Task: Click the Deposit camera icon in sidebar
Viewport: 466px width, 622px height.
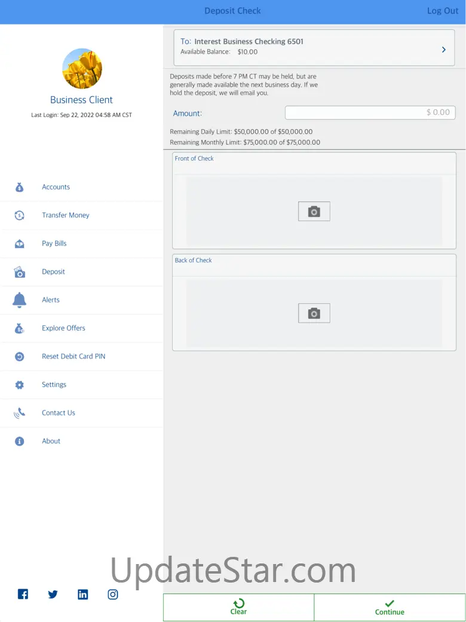Action: [x=20, y=272]
